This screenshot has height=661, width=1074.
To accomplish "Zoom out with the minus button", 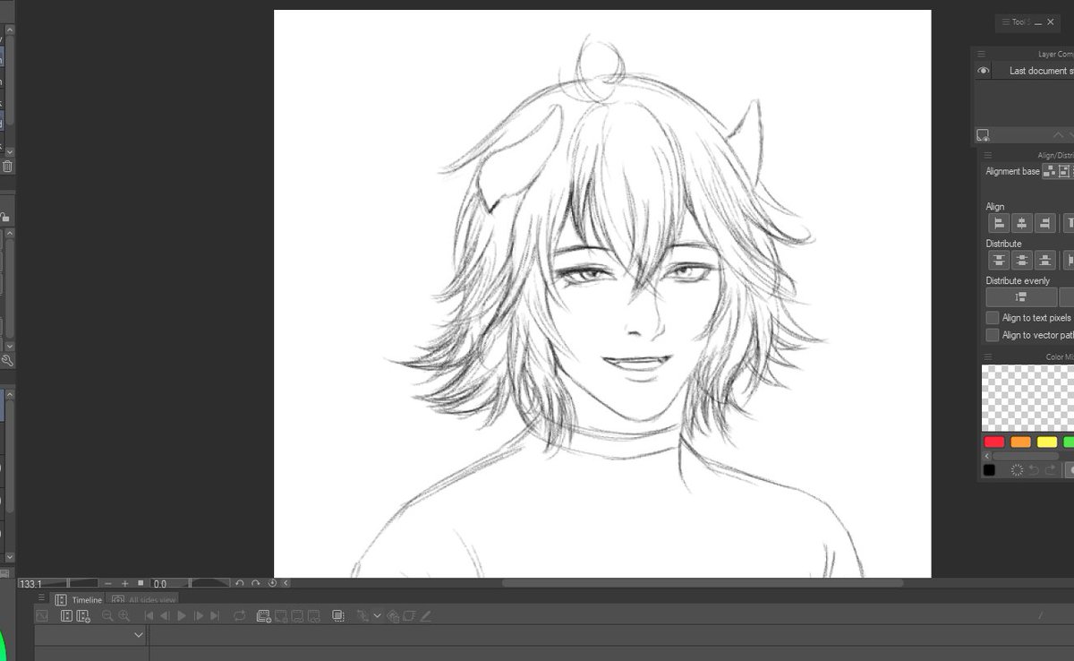I will point(108,583).
